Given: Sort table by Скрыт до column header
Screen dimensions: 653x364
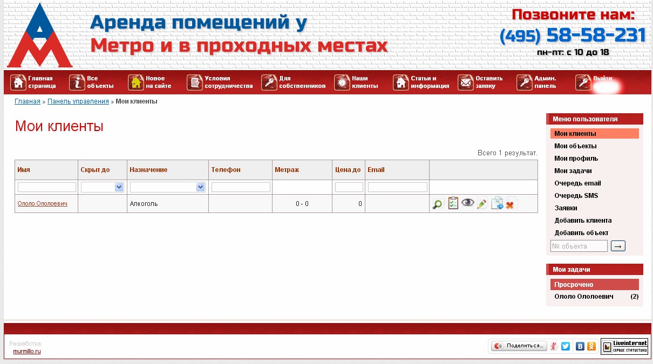Looking at the screenshot, I should click(95, 170).
